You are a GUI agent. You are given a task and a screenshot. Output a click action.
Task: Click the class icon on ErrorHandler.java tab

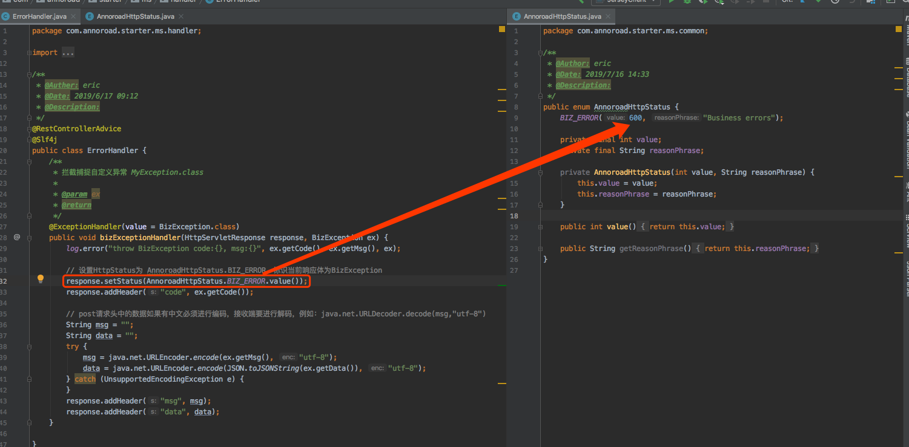[6, 16]
